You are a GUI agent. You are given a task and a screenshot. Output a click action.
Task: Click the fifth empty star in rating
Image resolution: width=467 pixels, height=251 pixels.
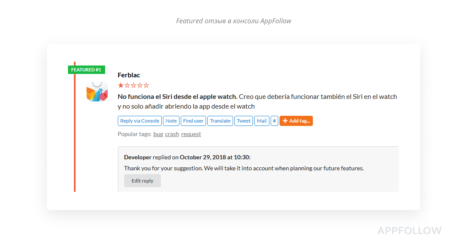146,85
